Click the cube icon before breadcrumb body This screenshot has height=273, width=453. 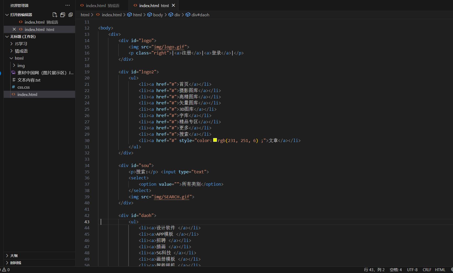pos(149,15)
